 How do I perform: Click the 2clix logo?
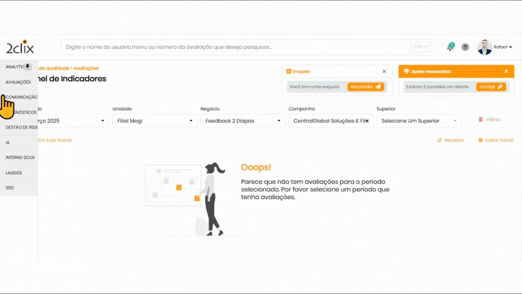pyautogui.click(x=19, y=47)
